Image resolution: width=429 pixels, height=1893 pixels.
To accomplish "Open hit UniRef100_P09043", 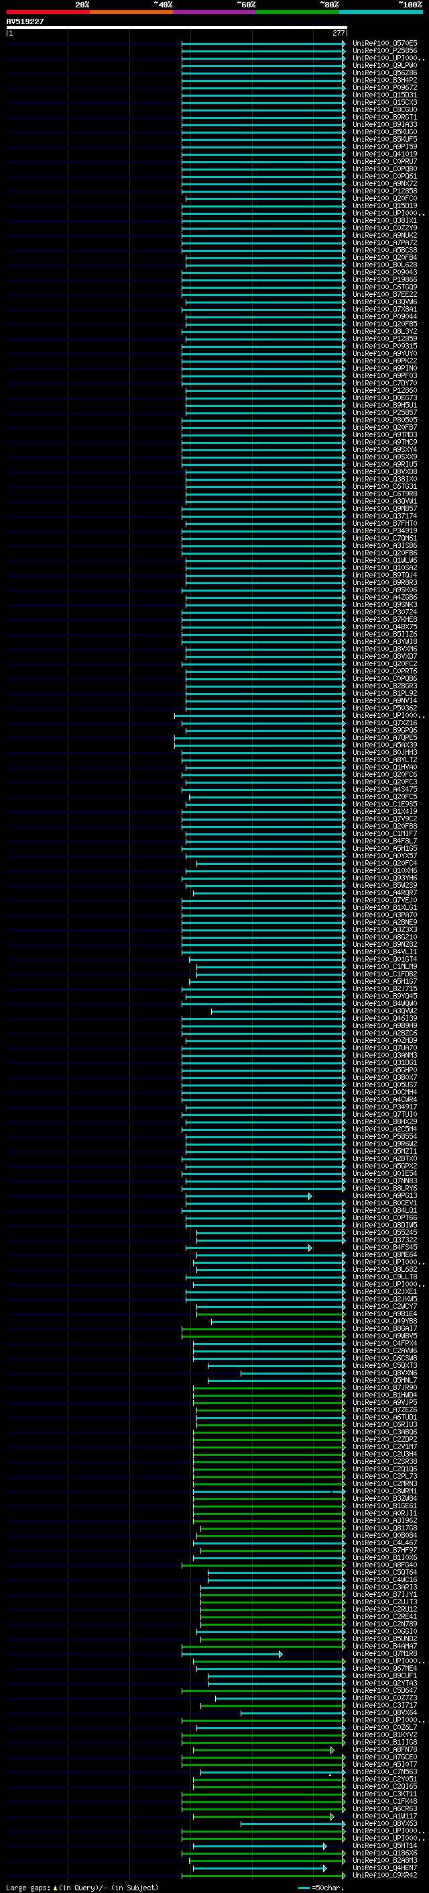I will [385, 273].
